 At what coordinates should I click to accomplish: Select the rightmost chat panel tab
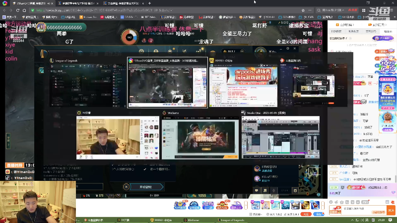(x=388, y=31)
